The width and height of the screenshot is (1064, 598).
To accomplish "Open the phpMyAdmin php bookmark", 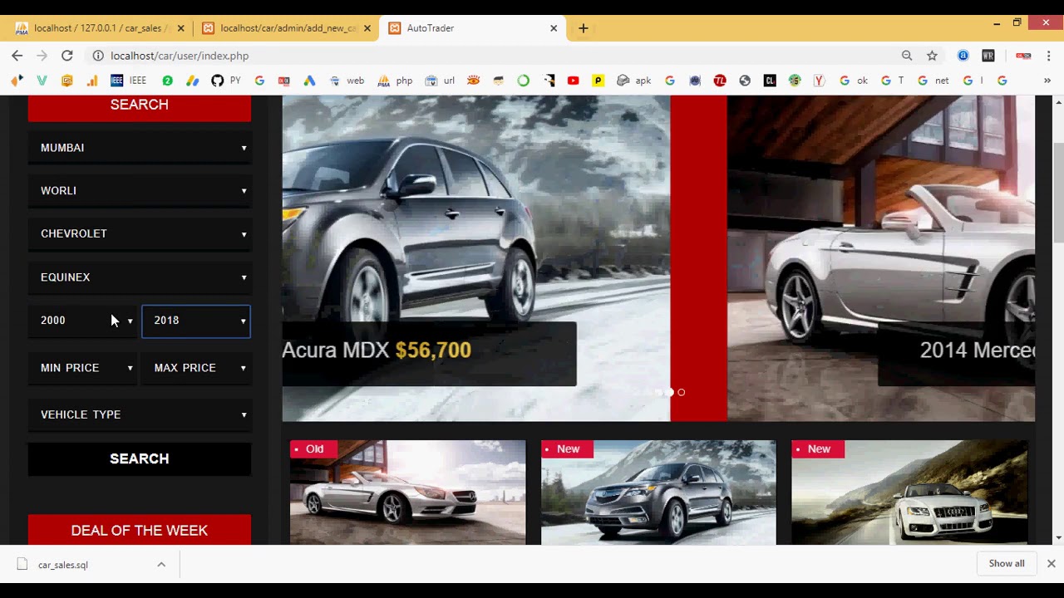I will pos(396,81).
